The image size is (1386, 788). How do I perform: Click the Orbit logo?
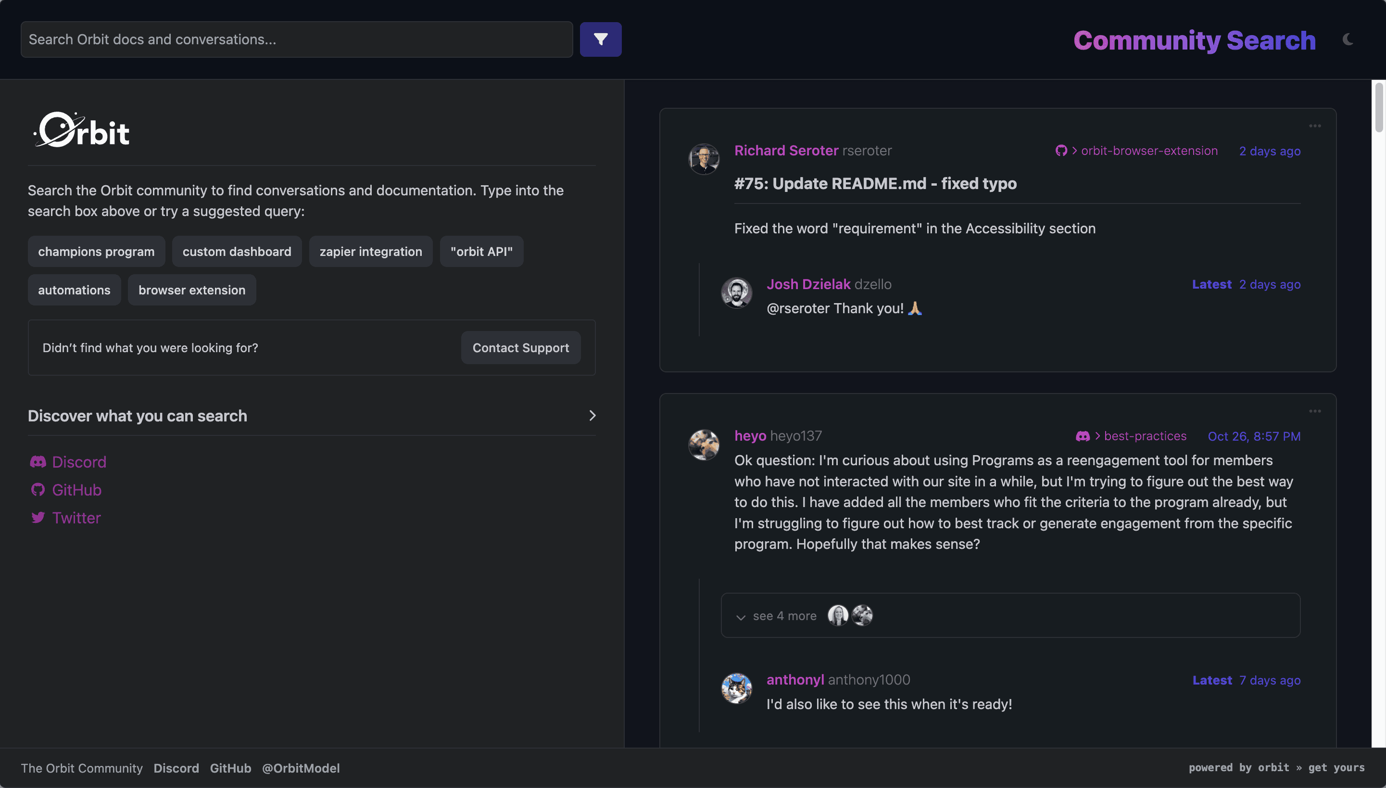(x=81, y=130)
